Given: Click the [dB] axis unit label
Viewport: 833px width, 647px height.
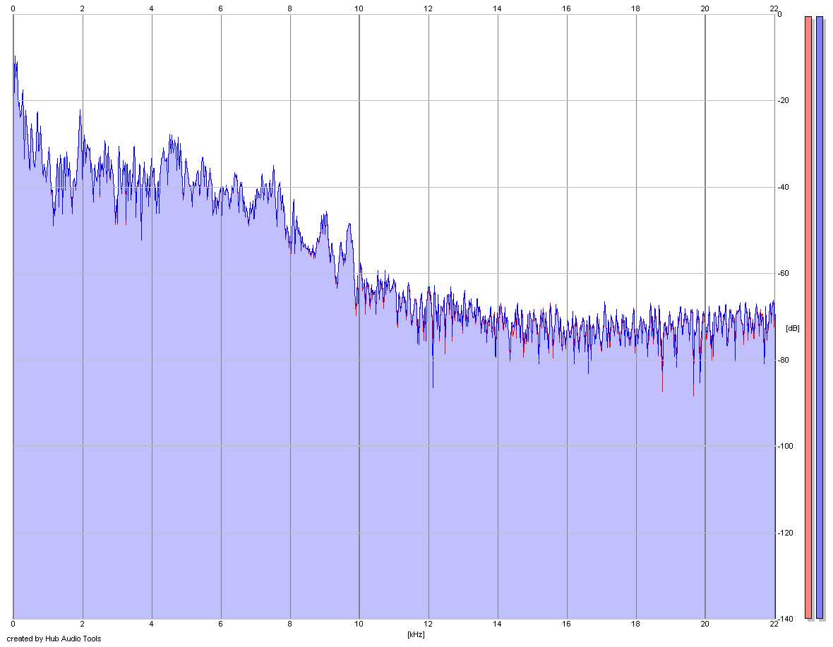Looking at the screenshot, I should [x=792, y=328].
